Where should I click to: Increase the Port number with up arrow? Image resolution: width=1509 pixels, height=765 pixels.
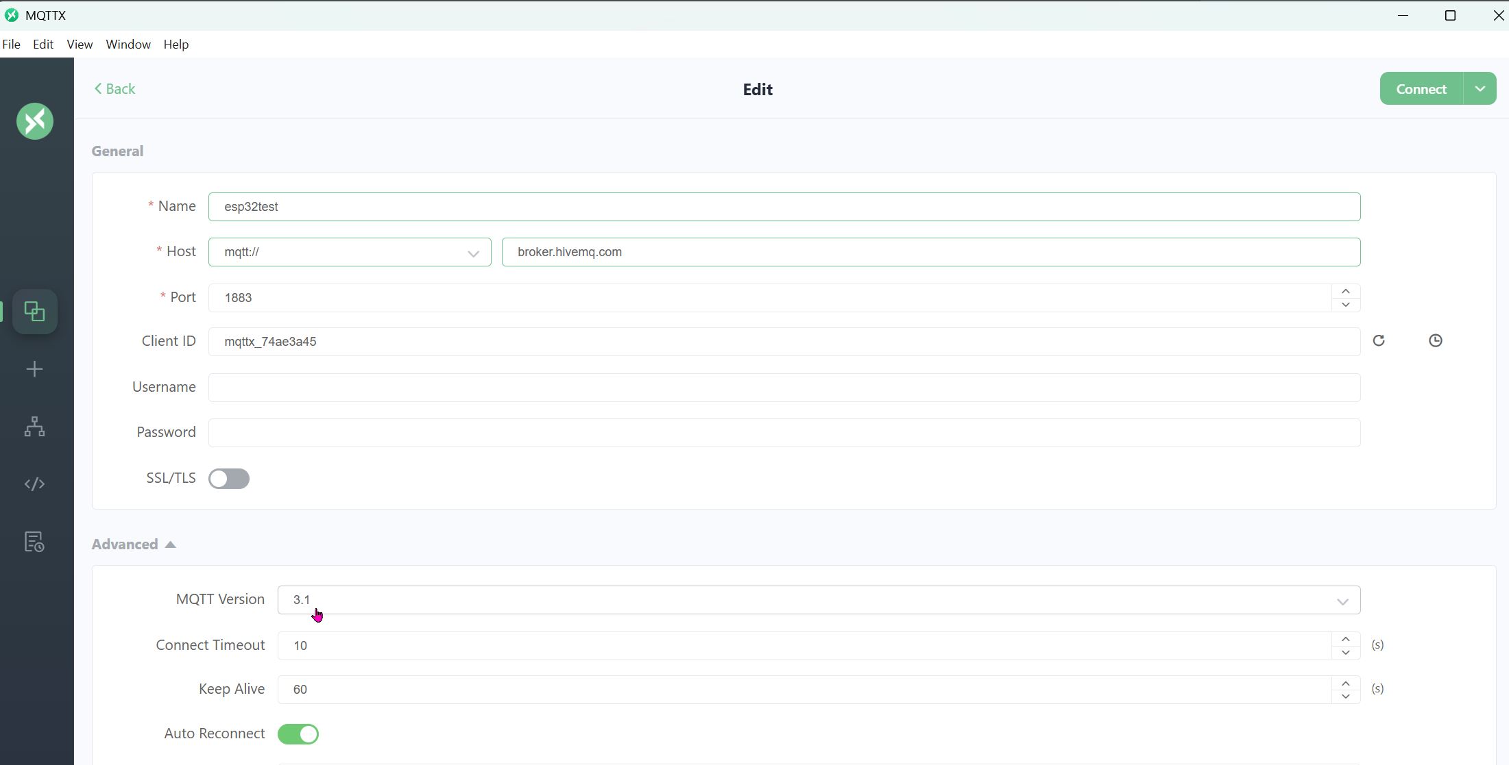(x=1345, y=291)
